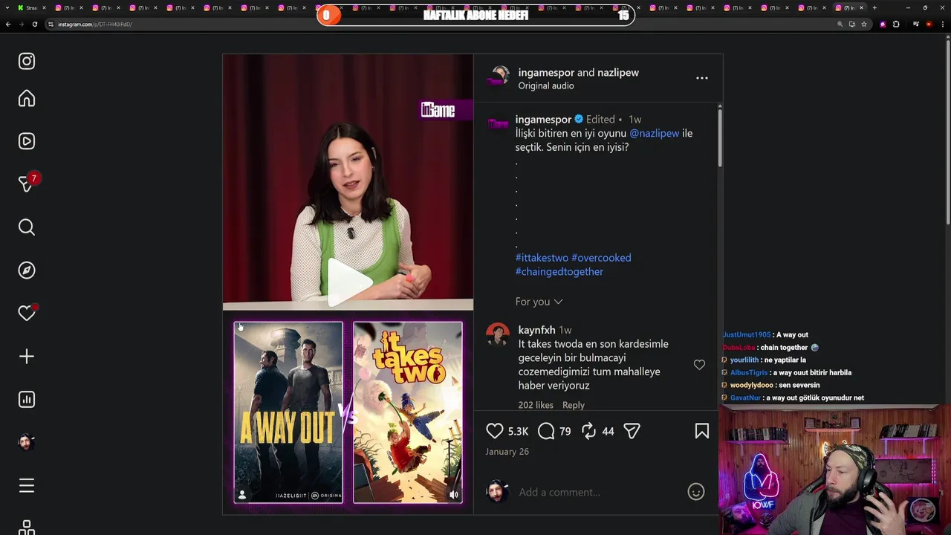
Task: Create a new post with the plus icon
Action: [27, 357]
